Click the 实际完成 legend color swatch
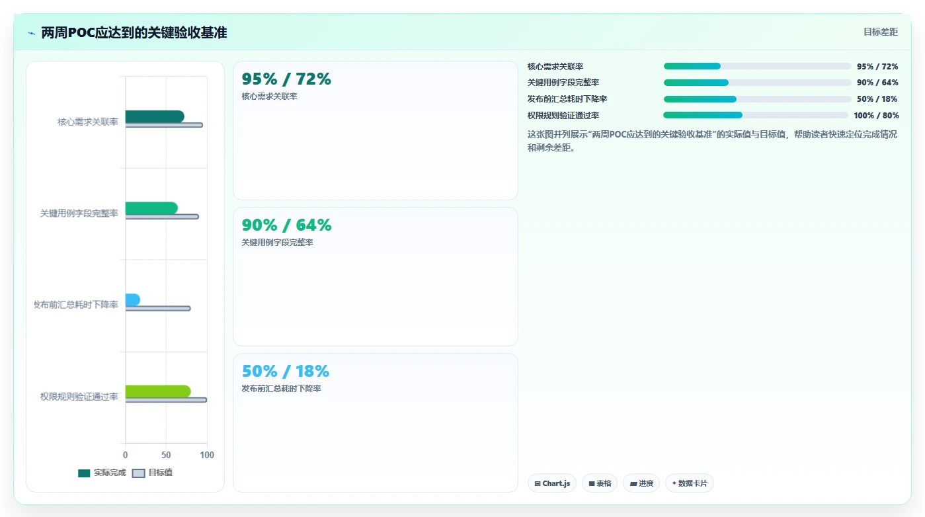 pos(84,473)
